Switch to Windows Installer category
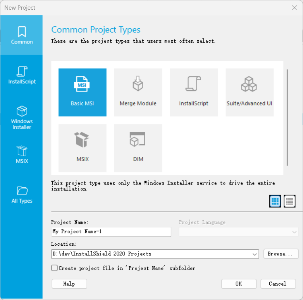 22,117
